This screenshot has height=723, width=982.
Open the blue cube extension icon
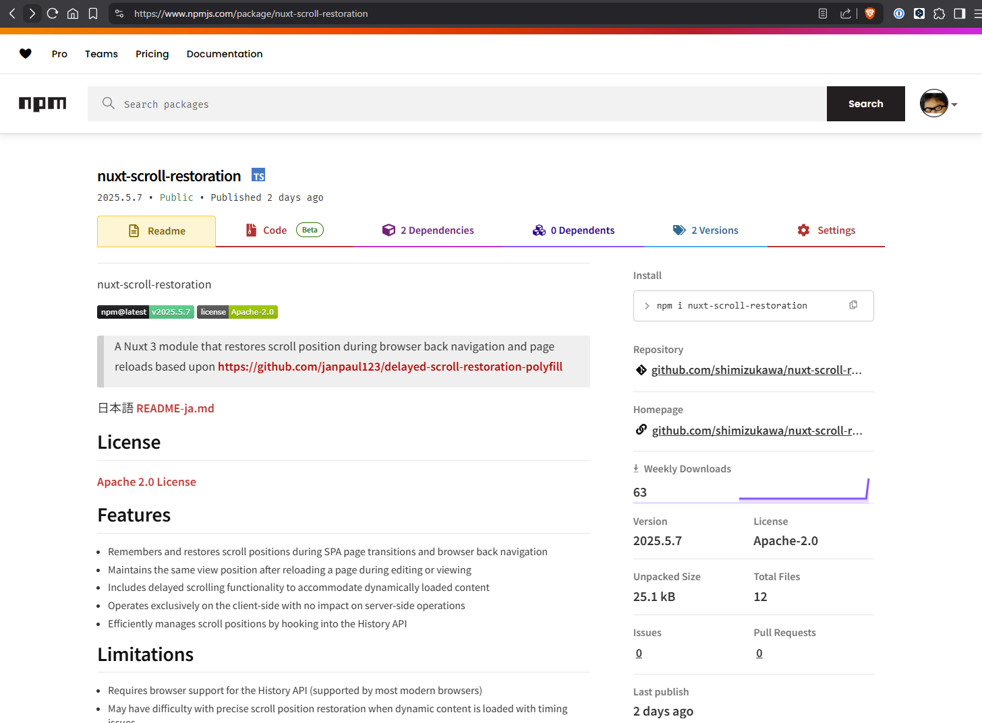(x=919, y=13)
